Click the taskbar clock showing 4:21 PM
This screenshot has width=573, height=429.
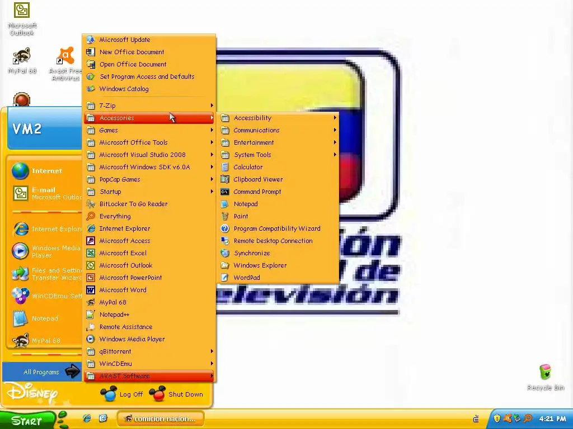552,419
